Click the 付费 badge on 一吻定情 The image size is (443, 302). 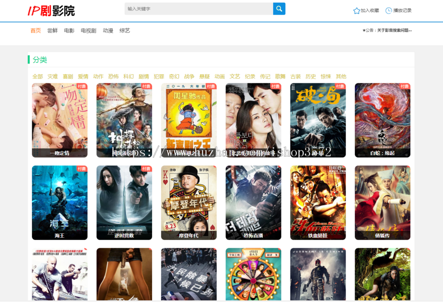82,86
